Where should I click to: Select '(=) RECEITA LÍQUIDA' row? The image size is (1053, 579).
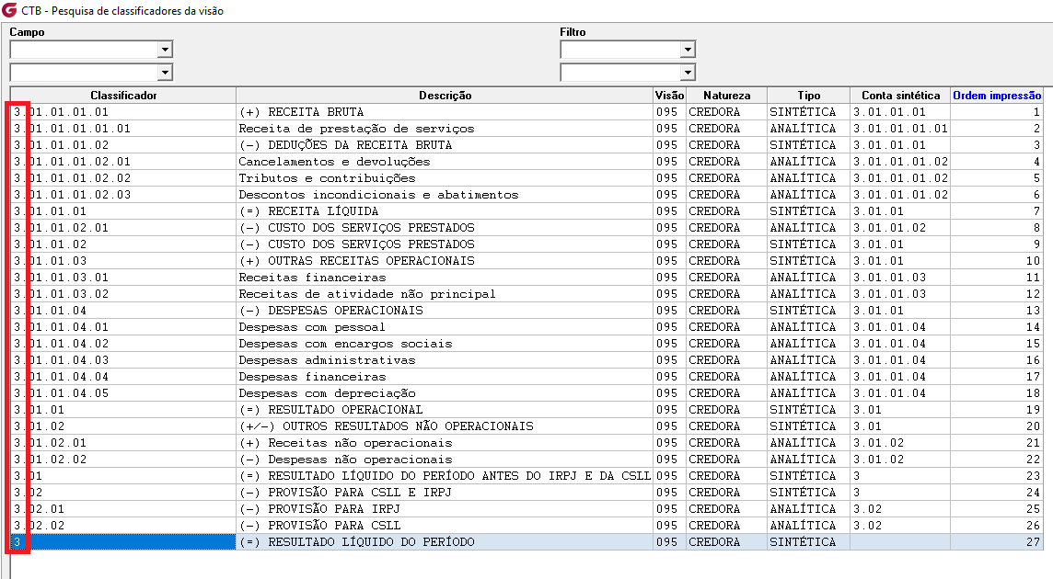(526, 211)
